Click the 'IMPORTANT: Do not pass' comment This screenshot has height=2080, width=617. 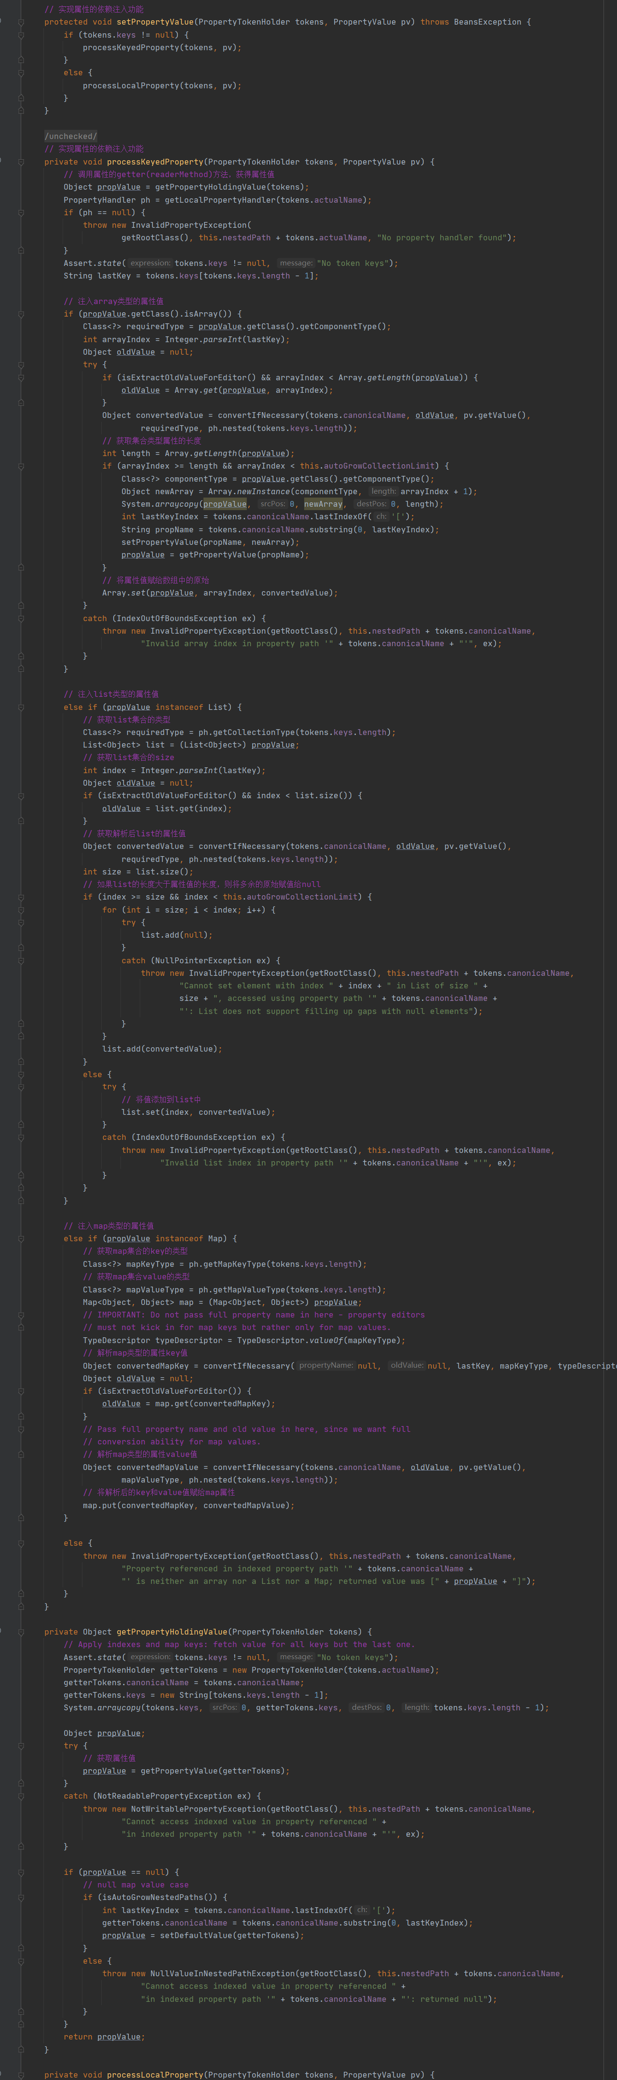(254, 1315)
